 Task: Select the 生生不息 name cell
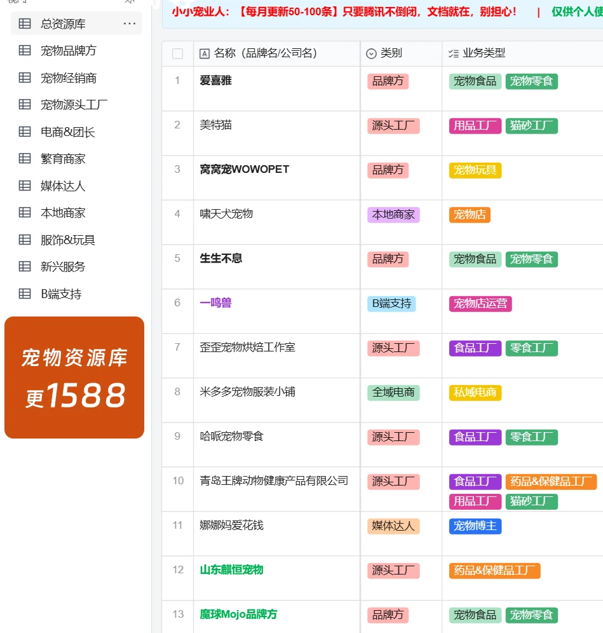point(276,266)
